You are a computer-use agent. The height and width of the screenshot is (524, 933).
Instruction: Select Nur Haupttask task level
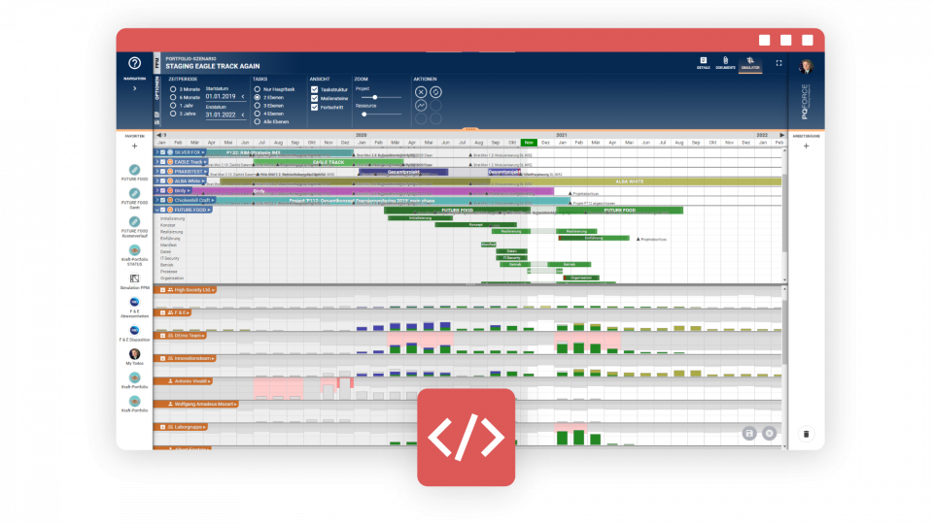point(258,89)
